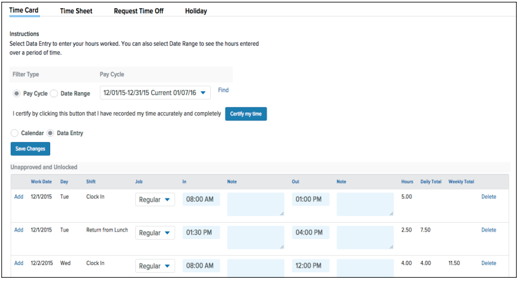Image resolution: width=520 pixels, height=281 pixels.
Task: Click the Out Note box of Tue Clock In row
Action: coord(365,204)
